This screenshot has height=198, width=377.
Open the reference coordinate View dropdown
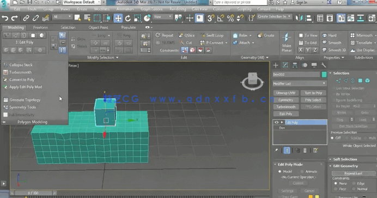163,17
